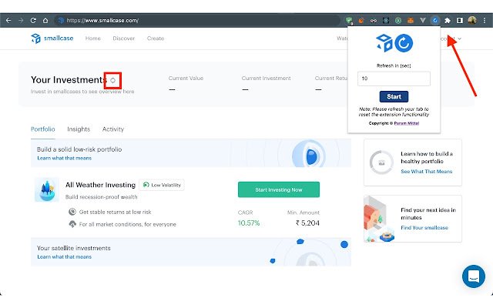This screenshot has height=308, width=493.
Task: Open Learn what that means under satellite investments
Action: pos(65,256)
